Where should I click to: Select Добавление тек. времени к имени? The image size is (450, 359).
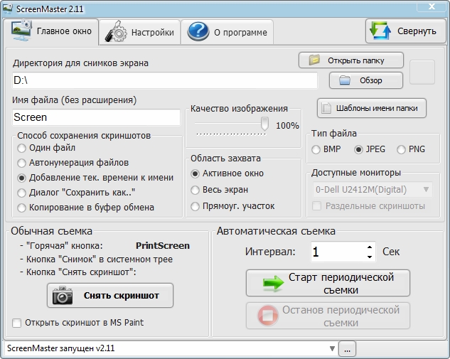95,178
